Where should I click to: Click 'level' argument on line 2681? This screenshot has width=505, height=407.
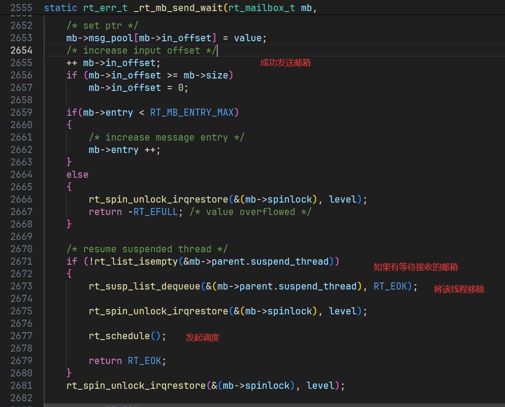320,385
